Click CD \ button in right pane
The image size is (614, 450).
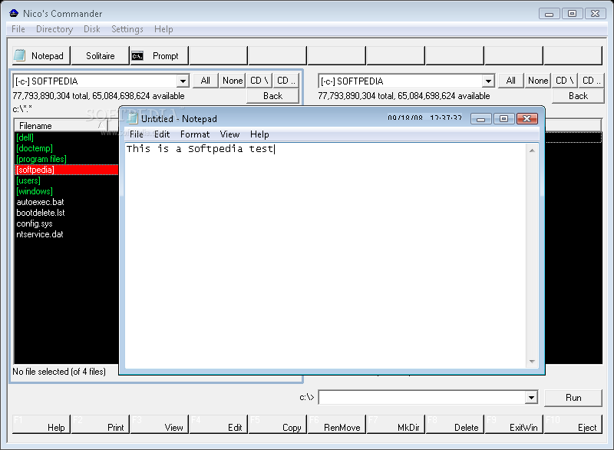(564, 81)
